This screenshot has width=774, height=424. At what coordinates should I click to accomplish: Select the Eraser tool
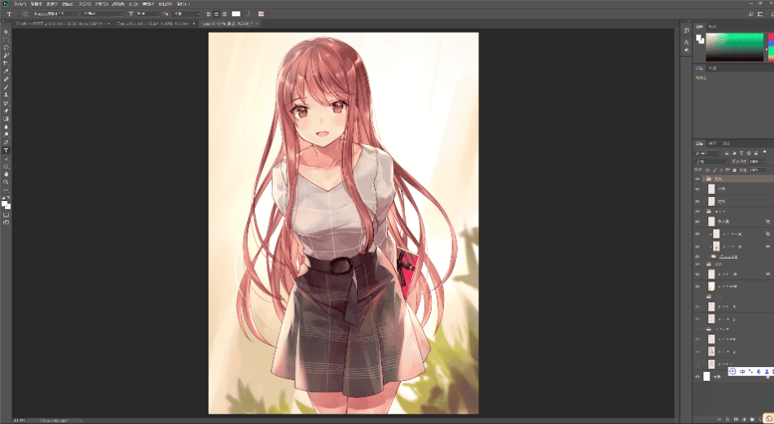point(6,111)
